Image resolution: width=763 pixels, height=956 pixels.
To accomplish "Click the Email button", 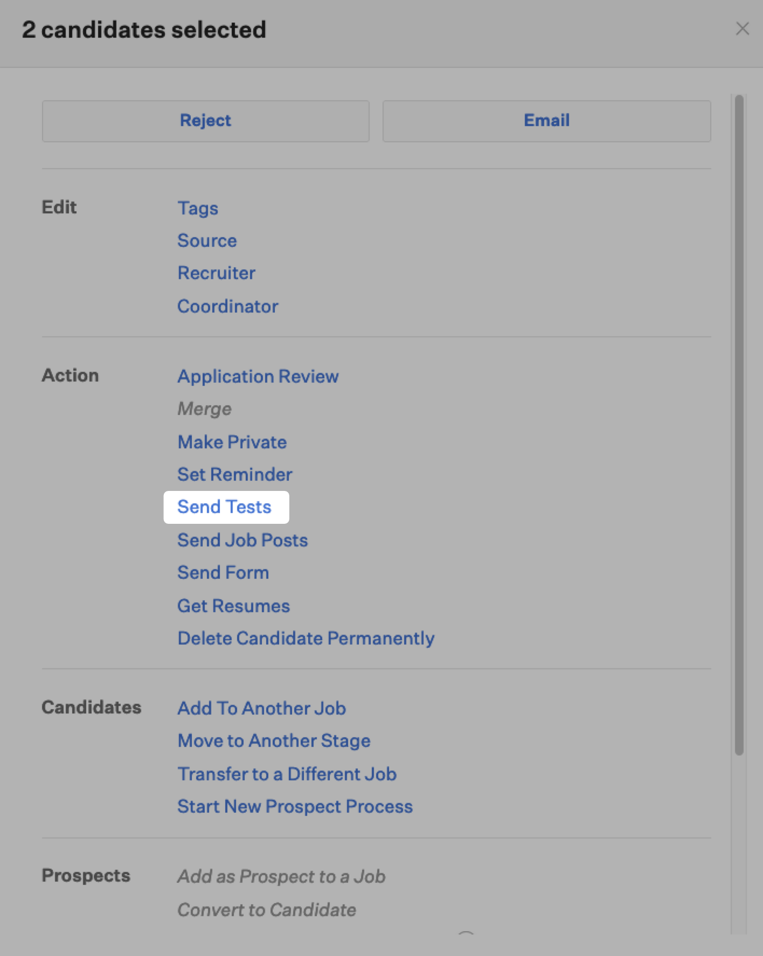I will (x=546, y=121).
